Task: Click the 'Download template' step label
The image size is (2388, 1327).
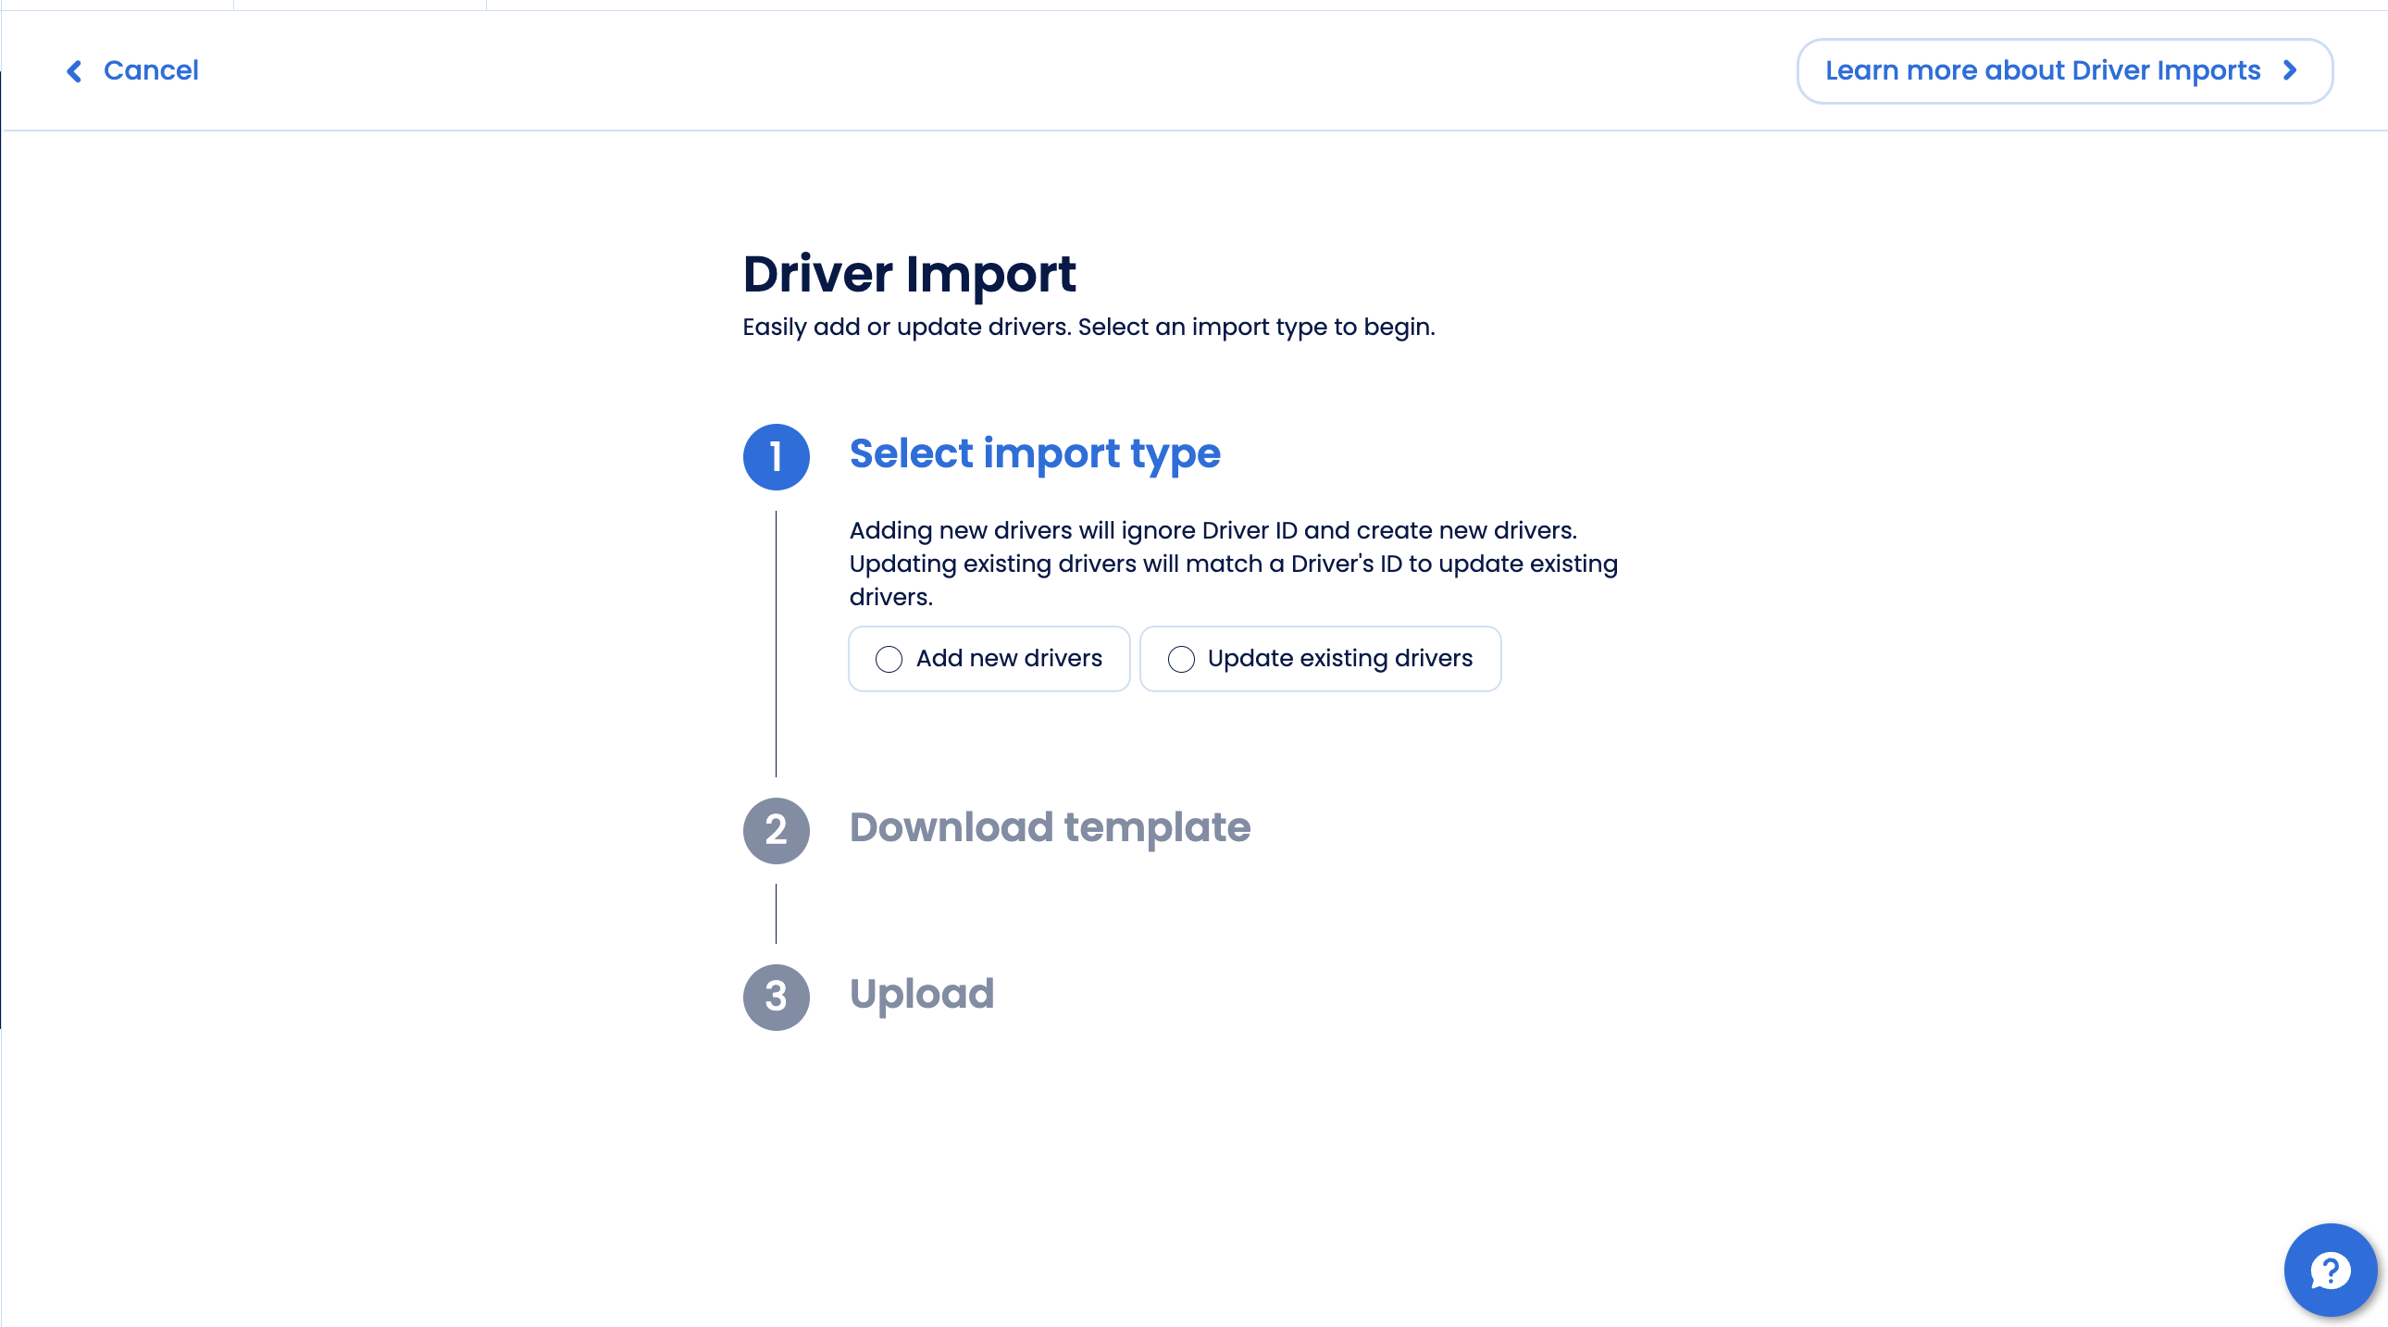Action: click(1050, 828)
